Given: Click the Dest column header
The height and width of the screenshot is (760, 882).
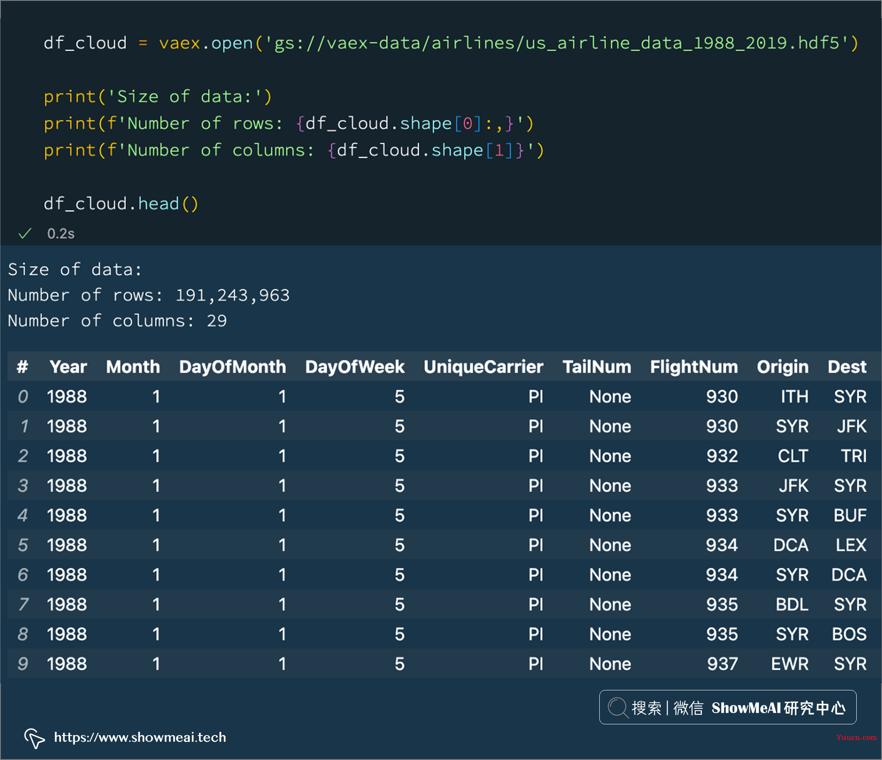Looking at the screenshot, I should [x=847, y=367].
